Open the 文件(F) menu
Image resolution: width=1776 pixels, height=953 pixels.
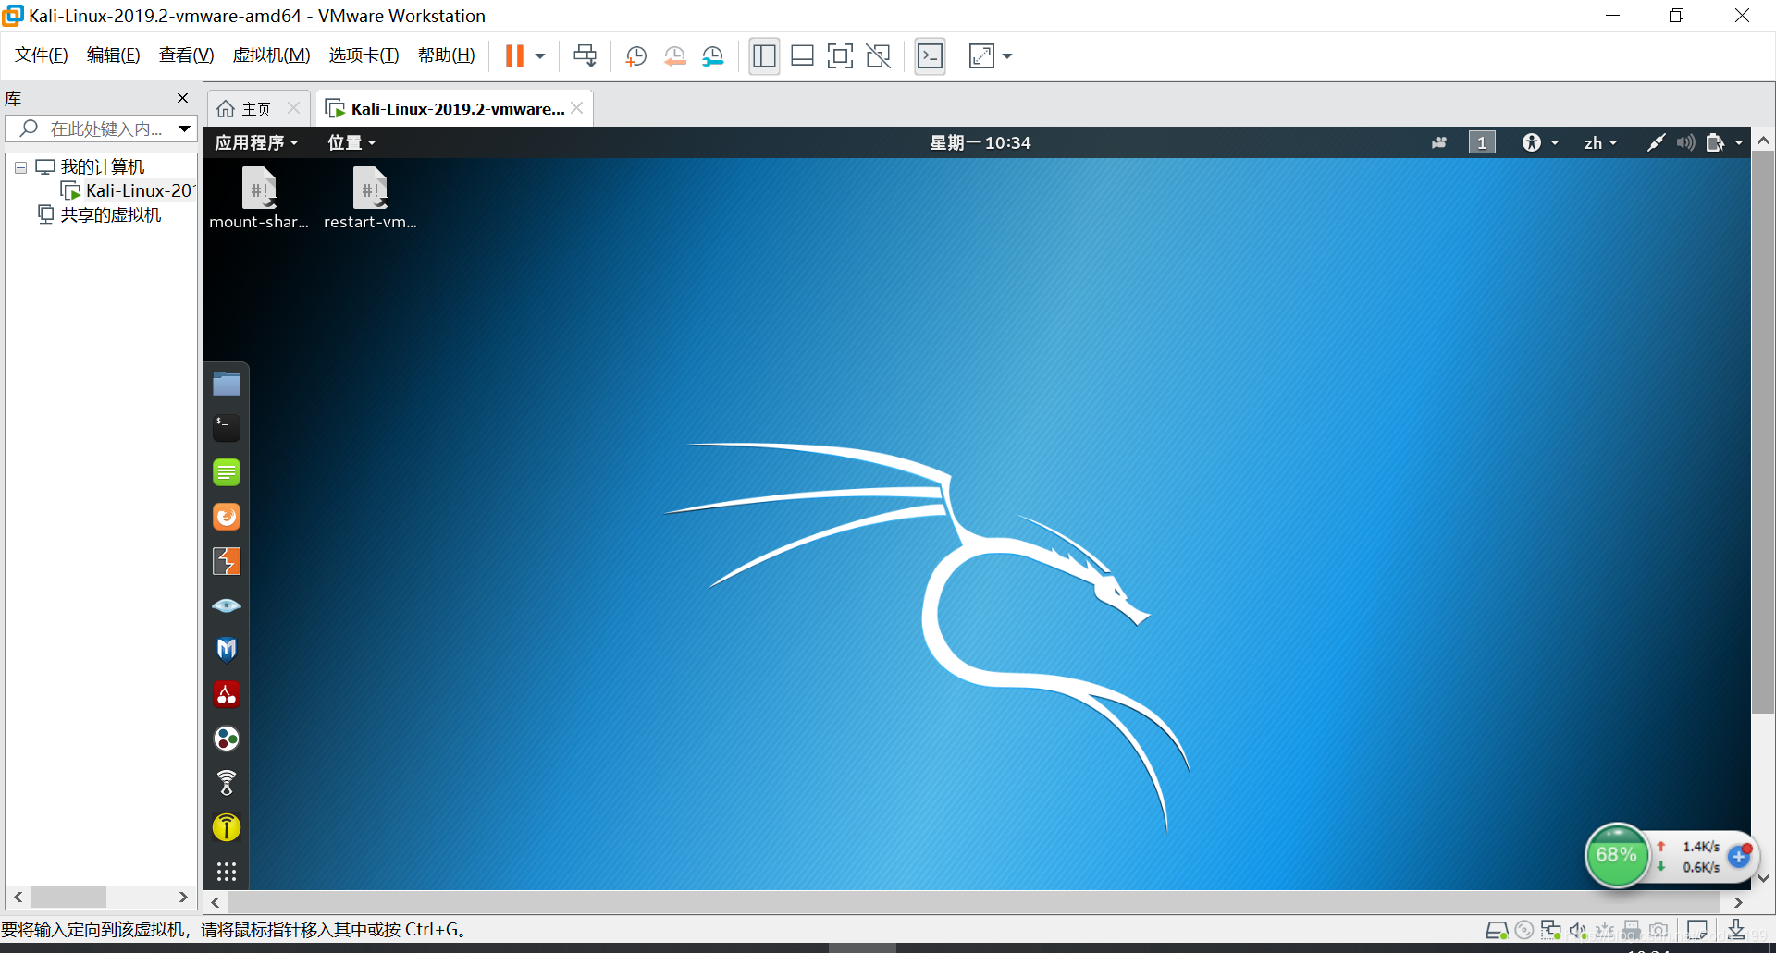[x=42, y=55]
